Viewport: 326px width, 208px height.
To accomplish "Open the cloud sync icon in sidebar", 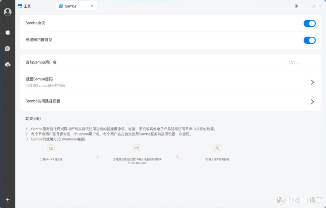I will coord(7,64).
